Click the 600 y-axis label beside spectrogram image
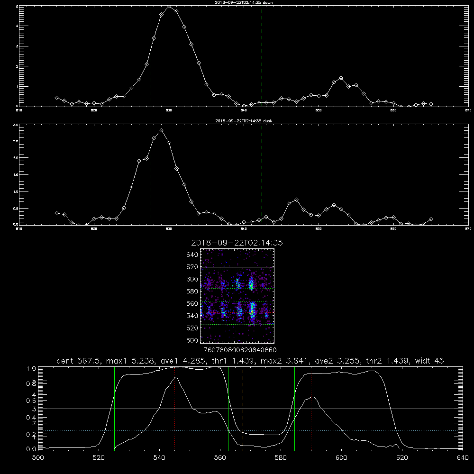Image resolution: width=474 pixels, height=474 pixels. pyautogui.click(x=192, y=279)
